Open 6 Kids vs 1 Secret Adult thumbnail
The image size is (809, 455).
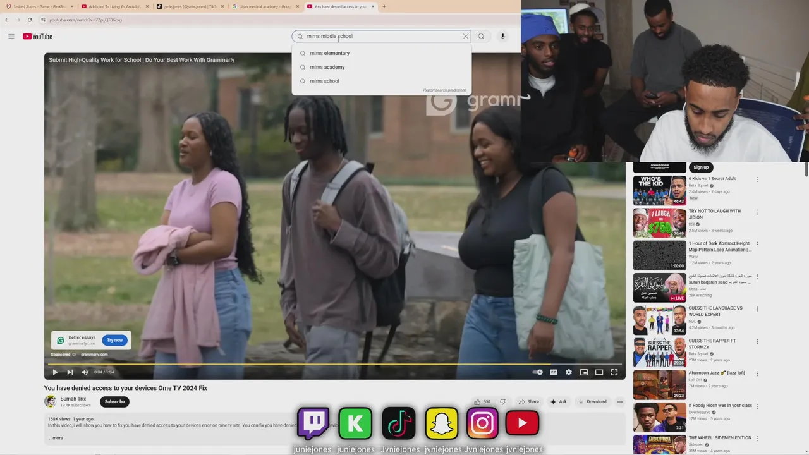point(659,190)
